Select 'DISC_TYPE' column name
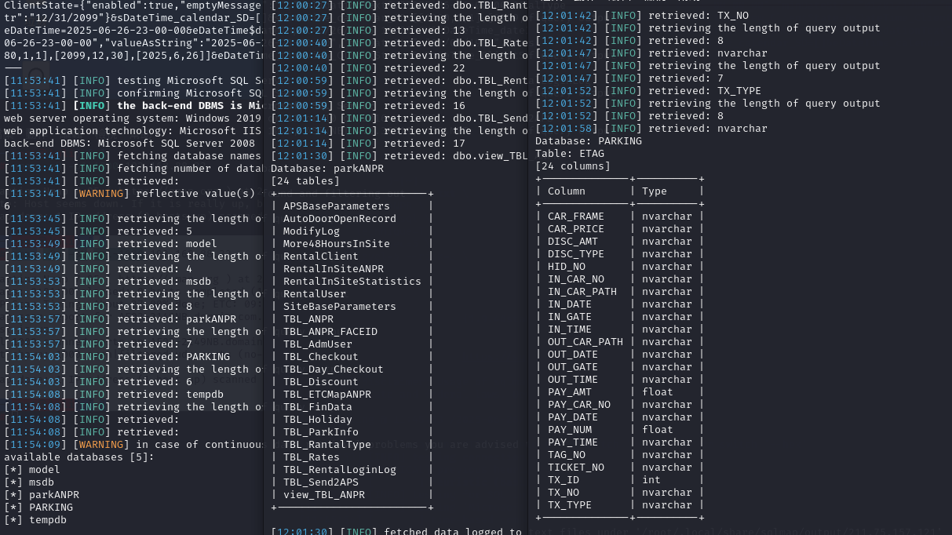 [x=576, y=254]
